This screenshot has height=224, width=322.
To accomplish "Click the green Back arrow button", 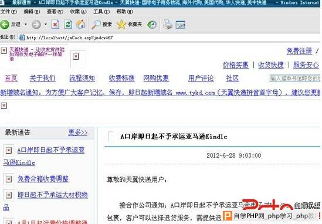I will tap(5, 25).
